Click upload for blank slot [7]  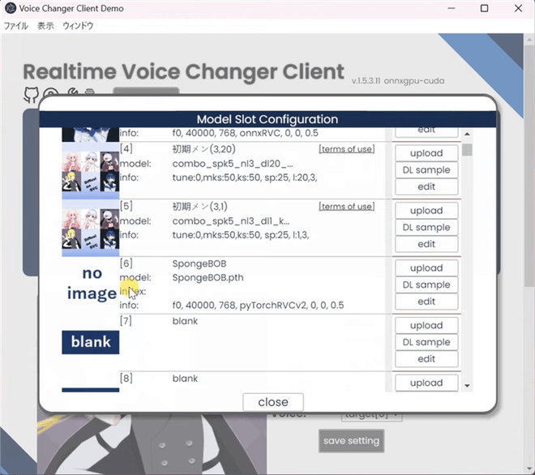pos(426,325)
